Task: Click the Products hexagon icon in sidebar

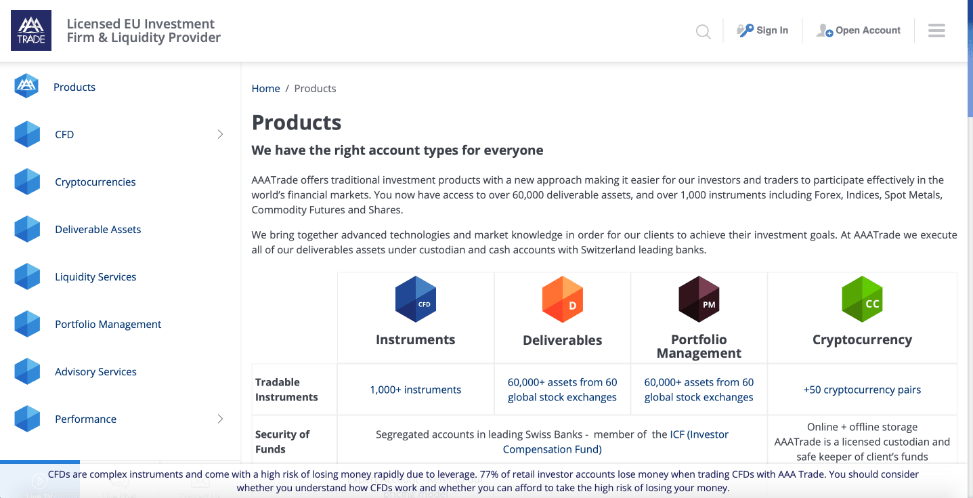Action: pos(26,86)
